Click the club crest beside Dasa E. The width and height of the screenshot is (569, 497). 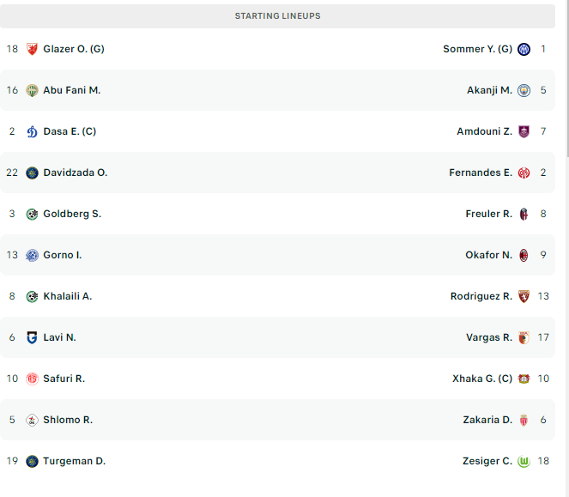(32, 131)
